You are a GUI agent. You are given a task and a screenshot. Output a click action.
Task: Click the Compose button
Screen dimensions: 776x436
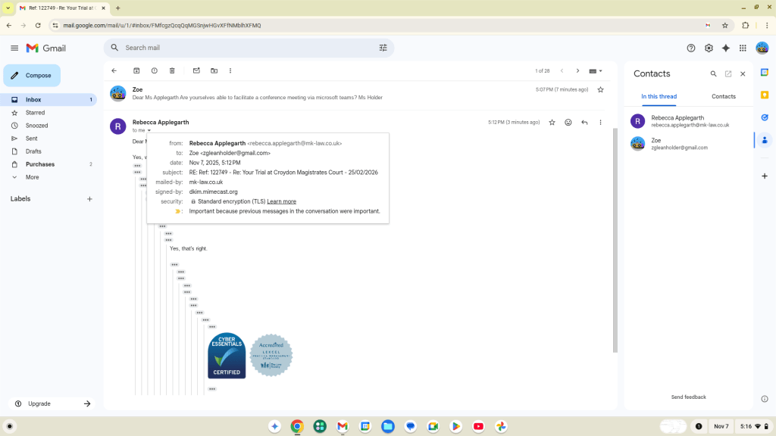[x=32, y=76]
